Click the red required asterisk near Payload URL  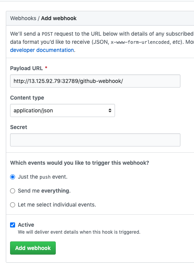(46, 67)
